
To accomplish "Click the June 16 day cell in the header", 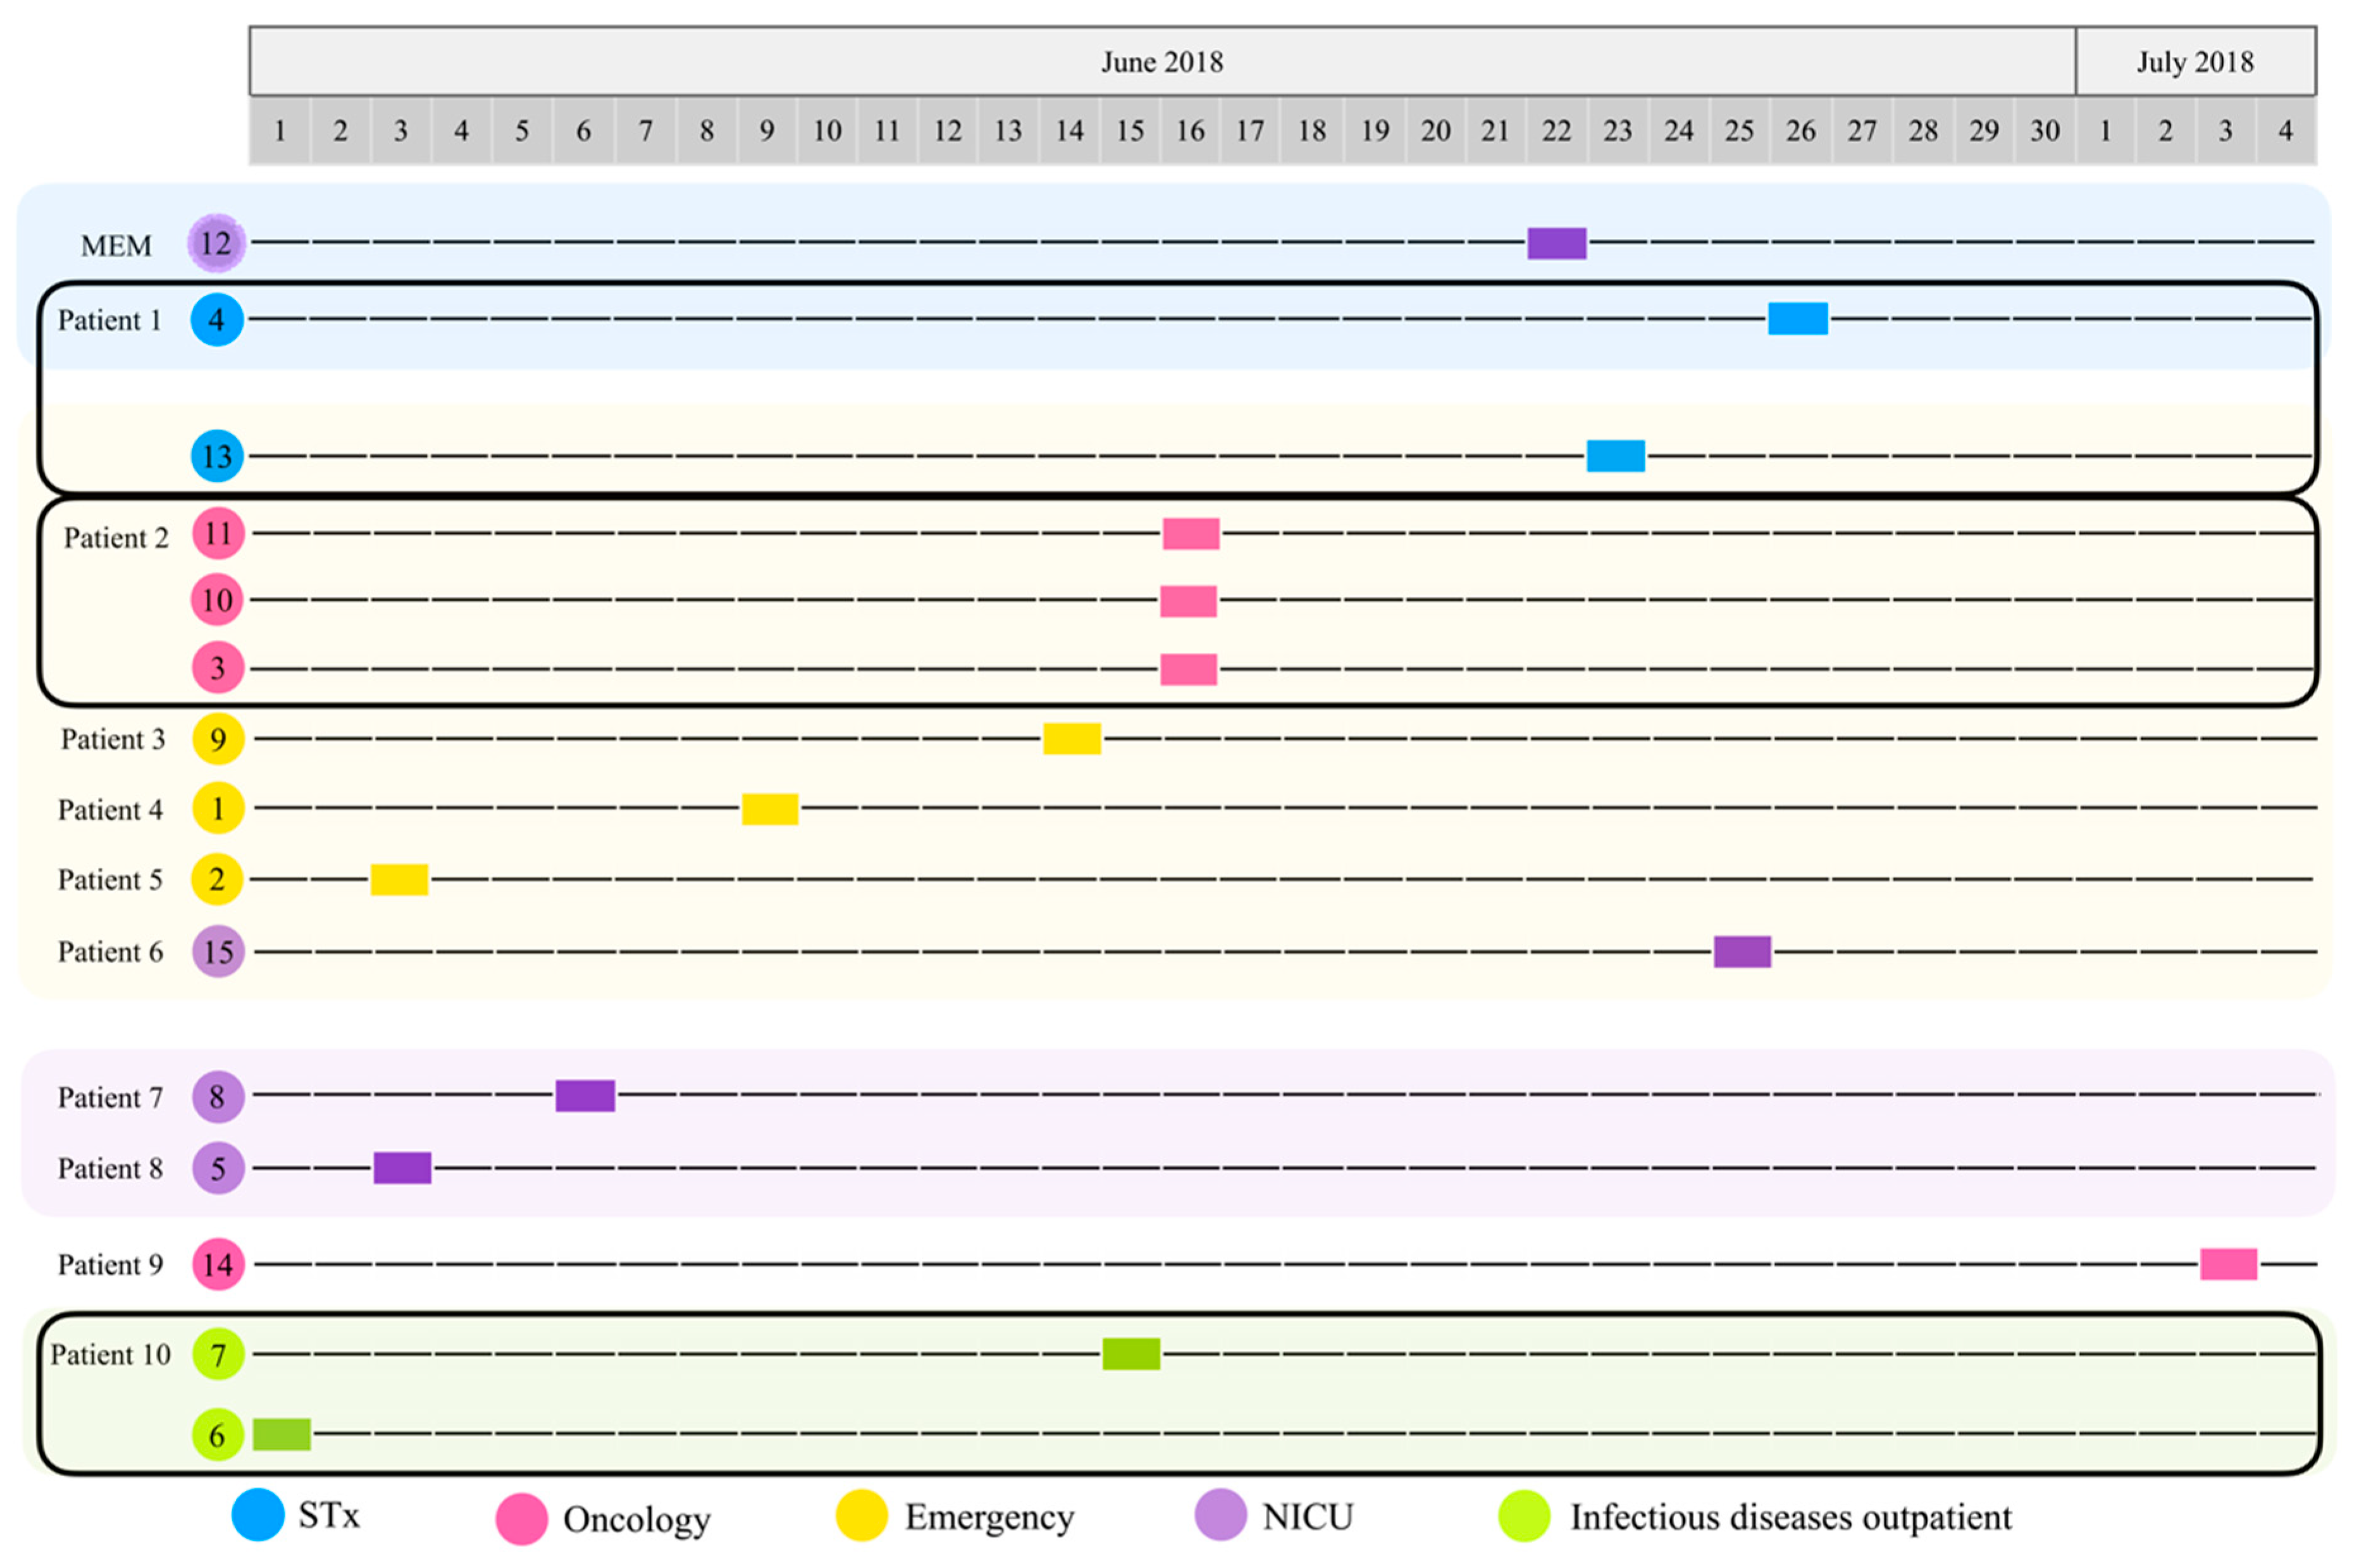I will [1190, 131].
